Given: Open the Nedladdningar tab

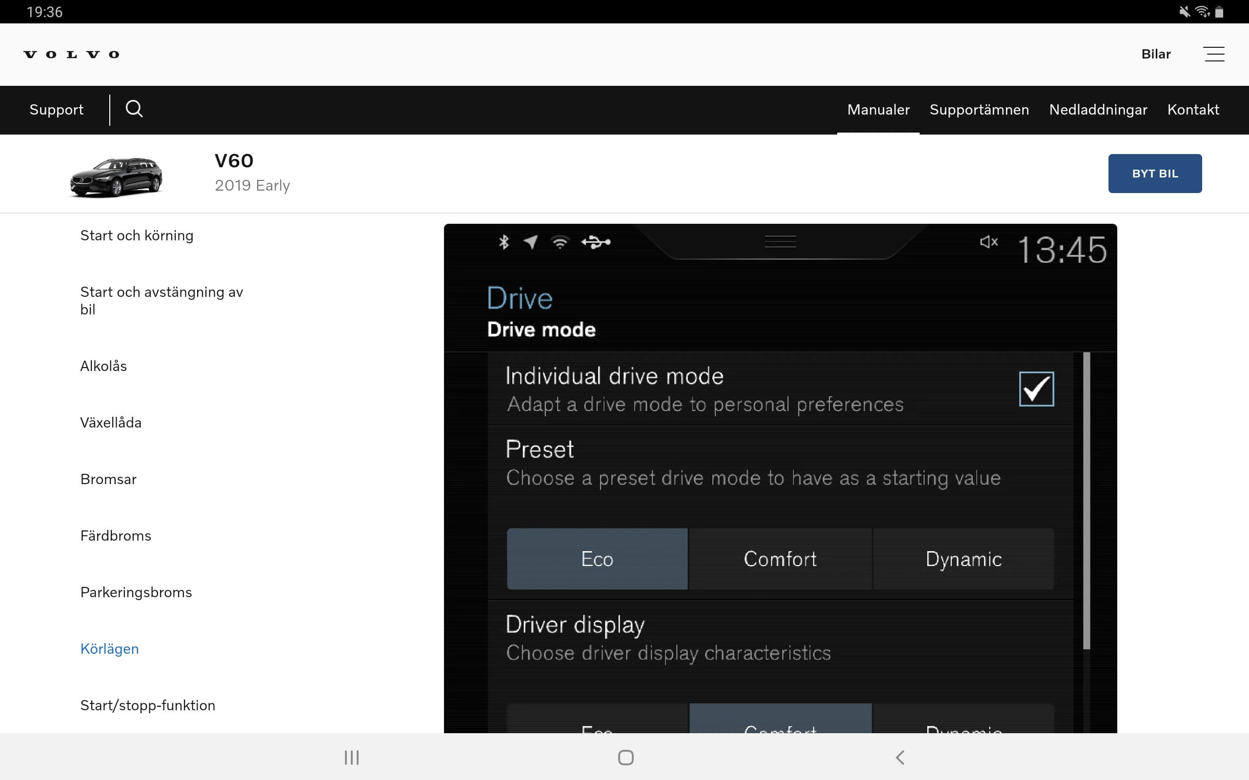Looking at the screenshot, I should (1098, 109).
